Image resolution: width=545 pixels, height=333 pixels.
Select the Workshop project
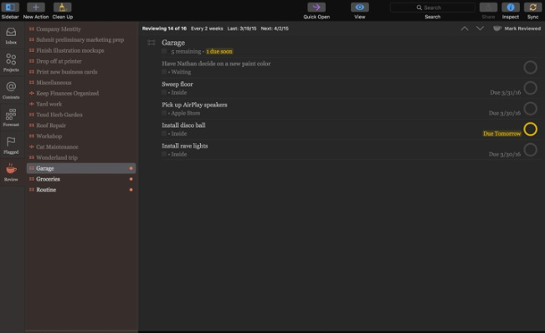tap(81, 136)
